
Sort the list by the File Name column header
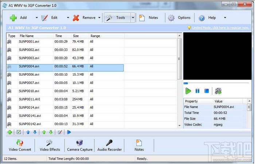(x=35, y=36)
